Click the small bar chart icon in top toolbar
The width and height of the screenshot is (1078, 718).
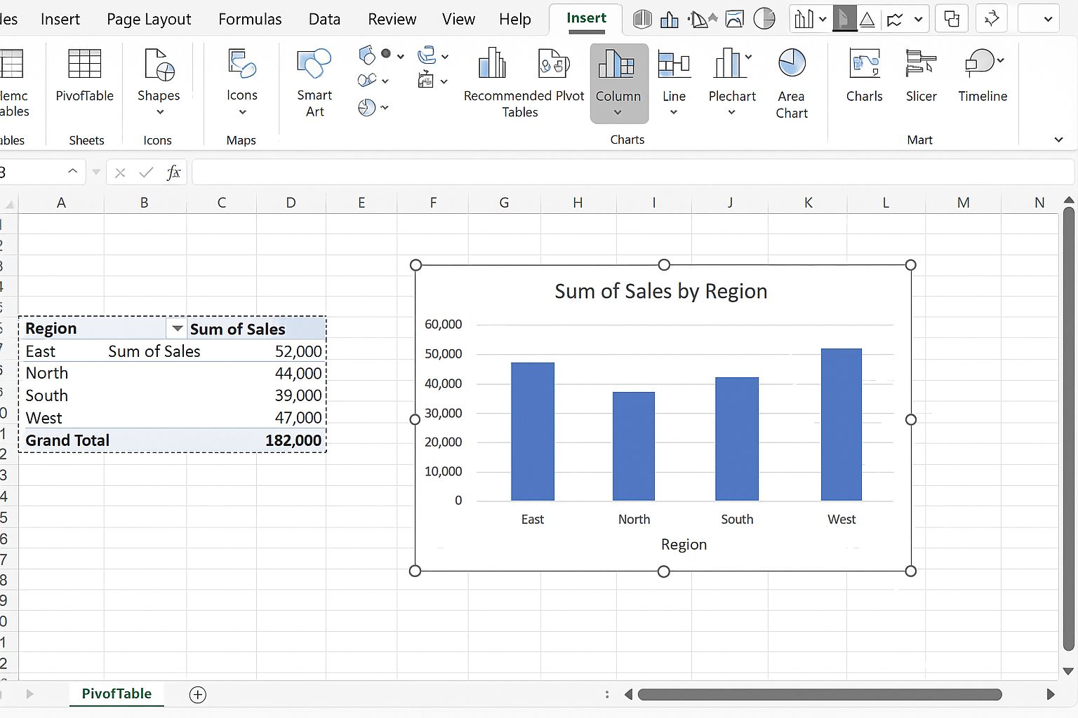670,19
